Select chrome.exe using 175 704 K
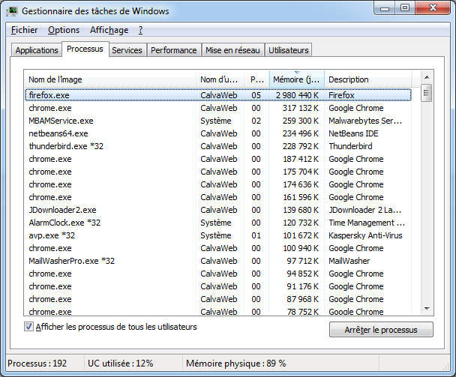456x377 pixels. [218, 172]
